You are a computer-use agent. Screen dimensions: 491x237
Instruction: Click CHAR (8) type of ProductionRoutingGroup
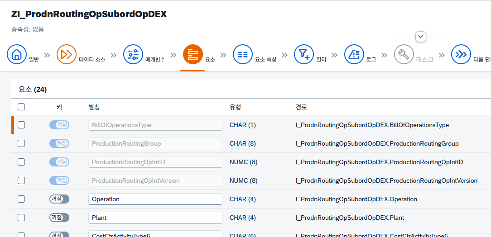click(243, 143)
